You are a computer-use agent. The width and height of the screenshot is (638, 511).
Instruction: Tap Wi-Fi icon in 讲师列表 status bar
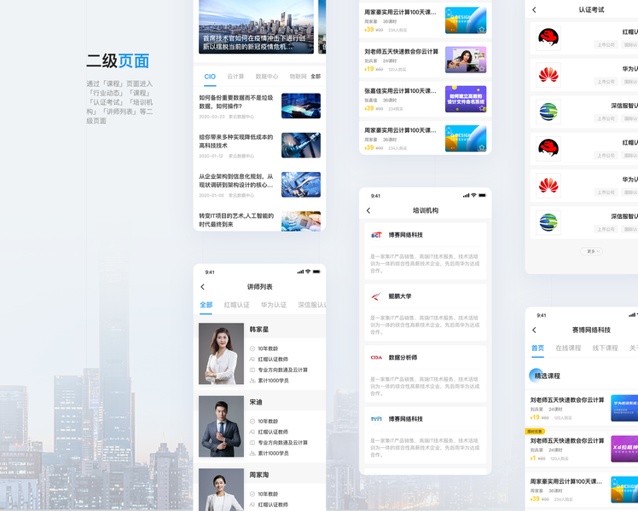point(308,272)
